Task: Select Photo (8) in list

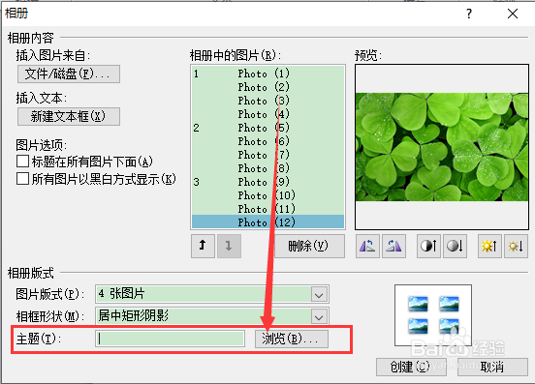Action: click(267, 168)
